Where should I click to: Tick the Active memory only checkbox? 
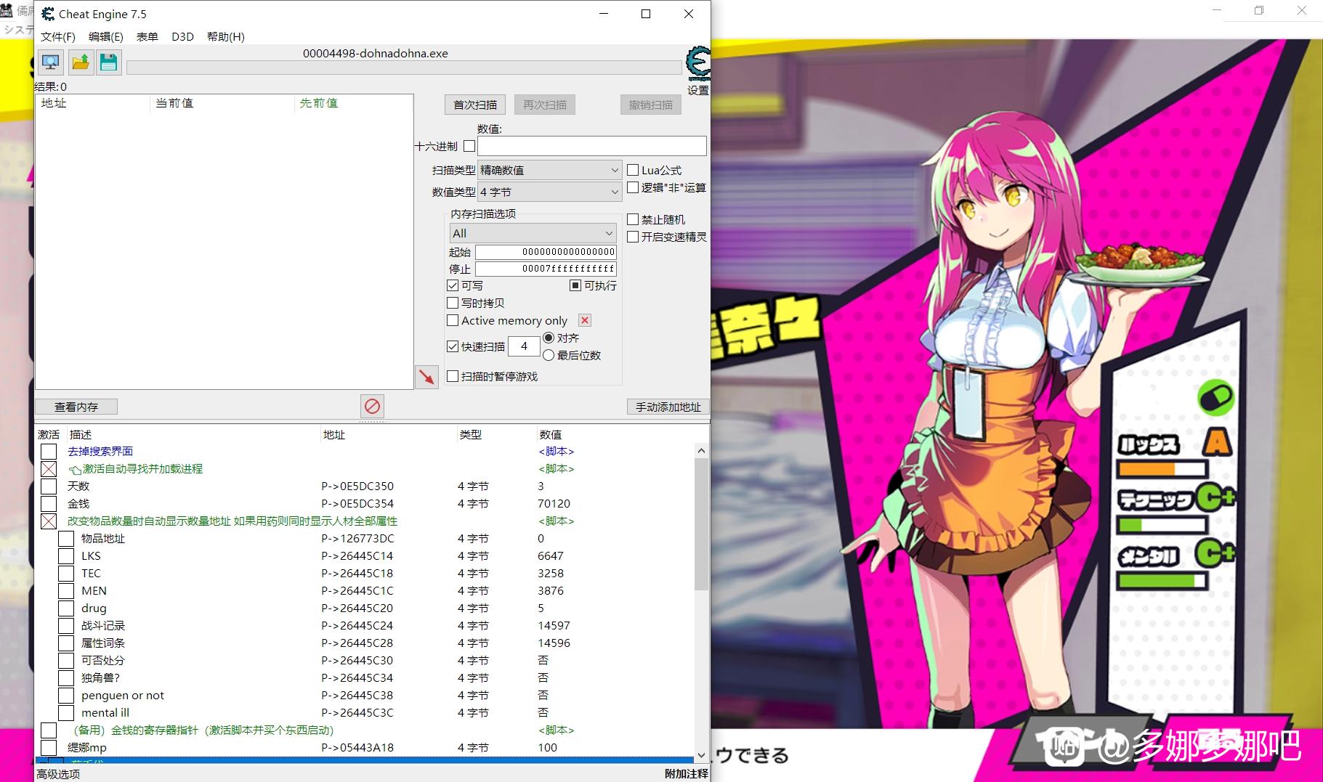[453, 320]
